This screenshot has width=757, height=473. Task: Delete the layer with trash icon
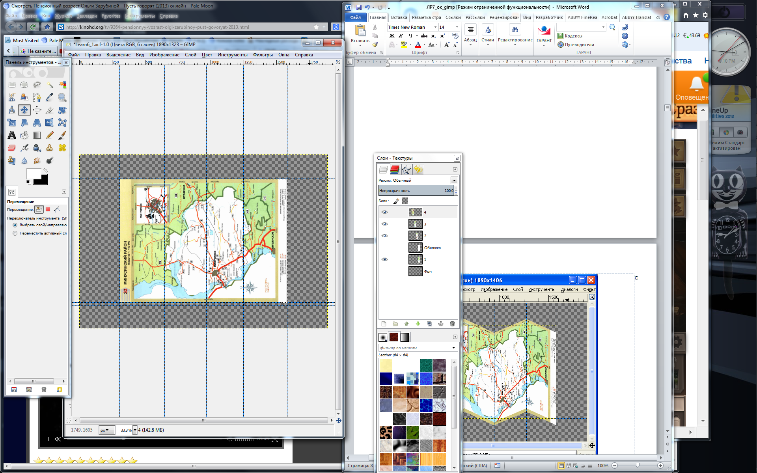tap(452, 324)
